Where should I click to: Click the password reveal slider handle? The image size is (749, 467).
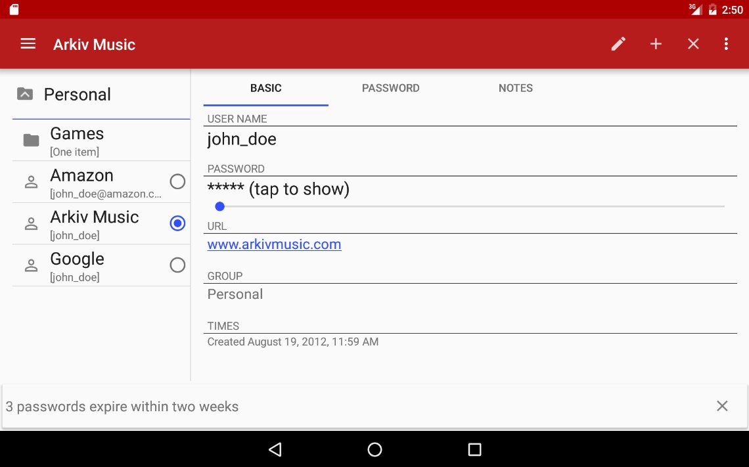click(x=220, y=206)
